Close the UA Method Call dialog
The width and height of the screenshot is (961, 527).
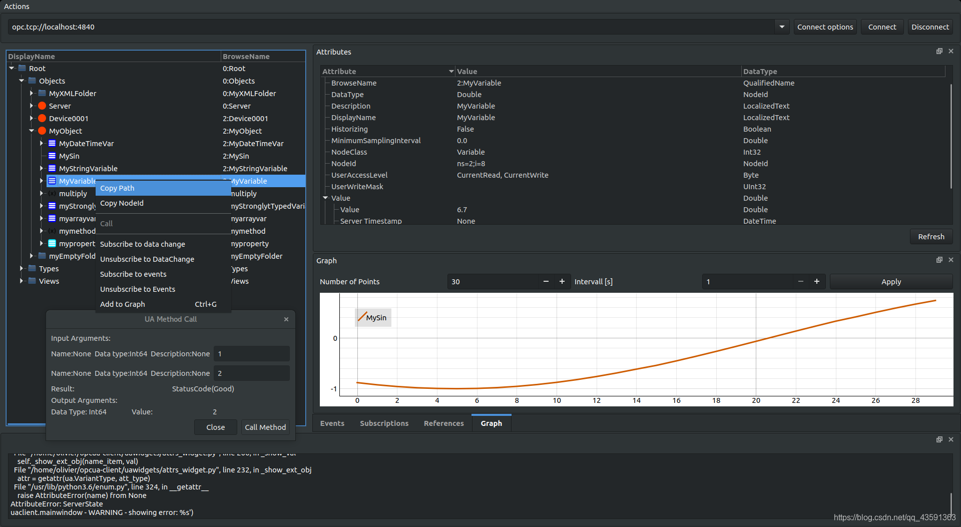(286, 319)
